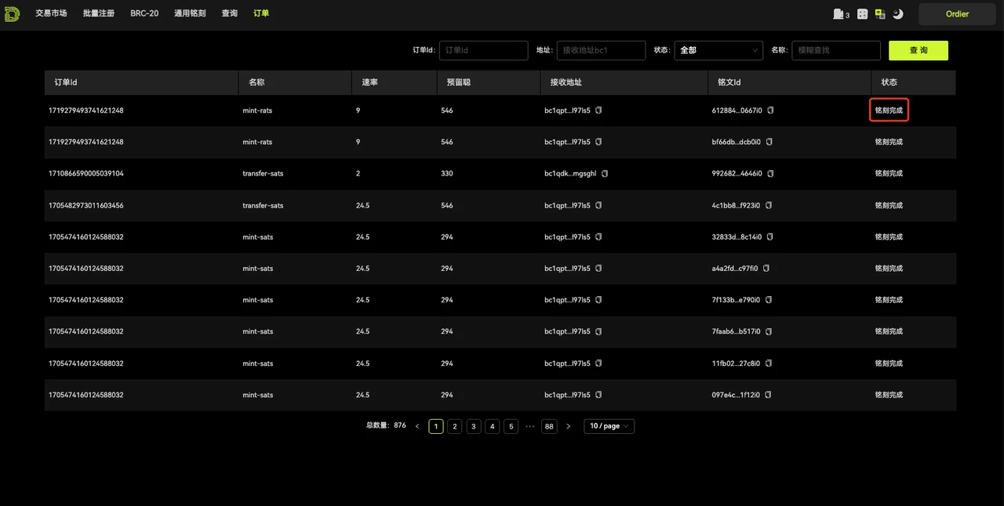Copy inscription ID 097e4c...1f12i0

tap(769, 395)
